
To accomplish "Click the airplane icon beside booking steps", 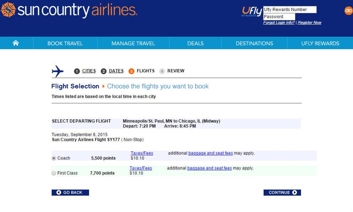I will click(58, 71).
